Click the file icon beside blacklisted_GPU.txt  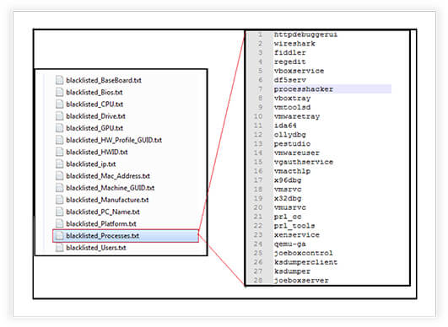click(59, 128)
